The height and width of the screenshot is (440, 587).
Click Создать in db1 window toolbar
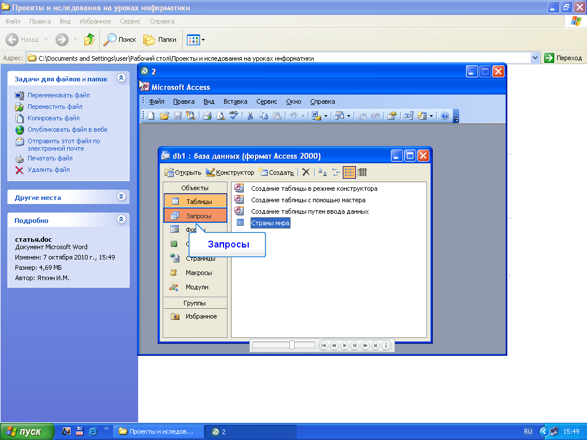coord(276,172)
